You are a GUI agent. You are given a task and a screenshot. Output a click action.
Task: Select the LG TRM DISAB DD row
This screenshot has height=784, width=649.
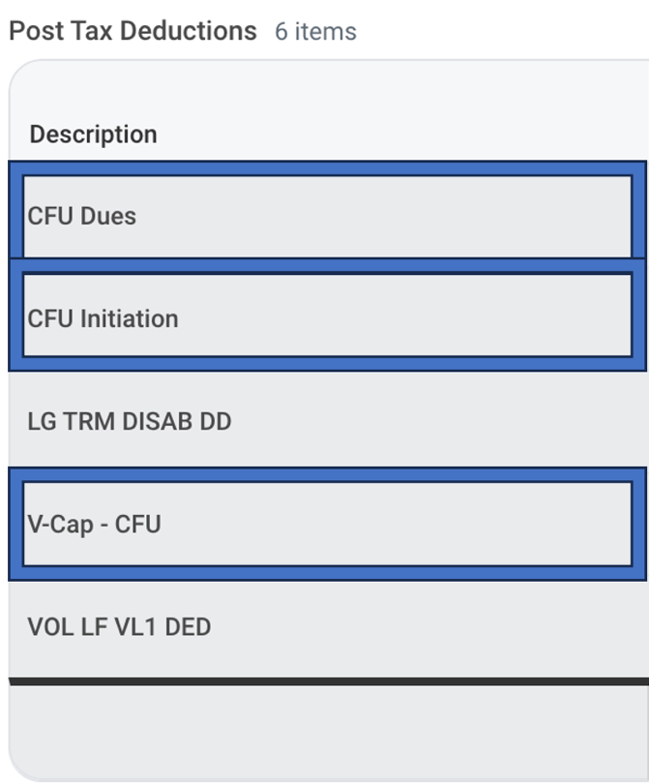(328, 421)
